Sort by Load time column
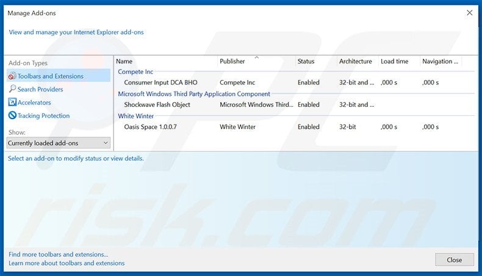 coord(394,61)
